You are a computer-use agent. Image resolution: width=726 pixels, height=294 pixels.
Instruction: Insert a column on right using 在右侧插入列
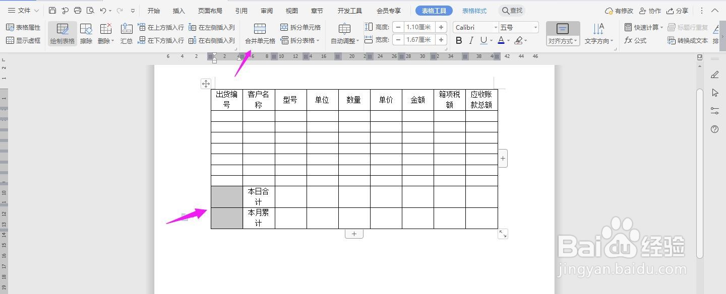(211, 41)
